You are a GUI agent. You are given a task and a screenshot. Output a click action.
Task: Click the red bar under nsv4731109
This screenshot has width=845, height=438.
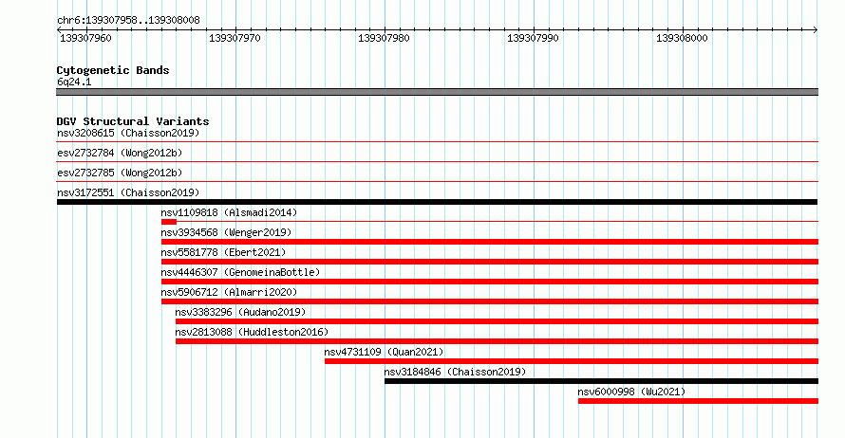572,361
